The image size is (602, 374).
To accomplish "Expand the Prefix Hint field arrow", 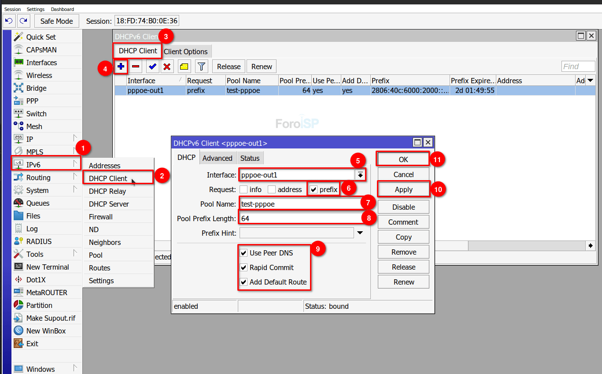I will (360, 233).
